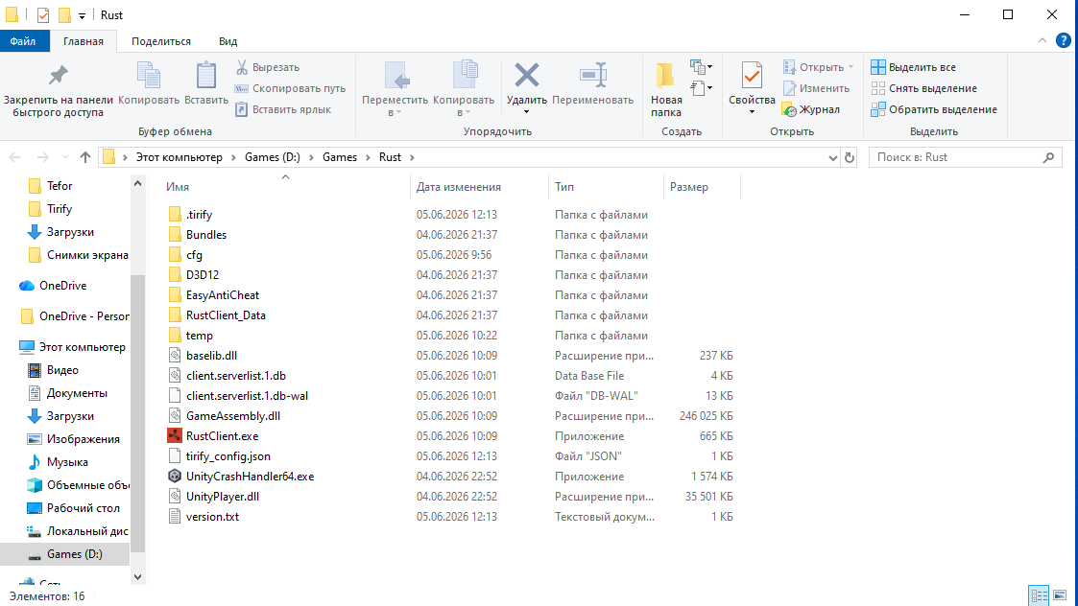Choose Вставить ярлык option
The image size is (1078, 606).
[x=283, y=109]
